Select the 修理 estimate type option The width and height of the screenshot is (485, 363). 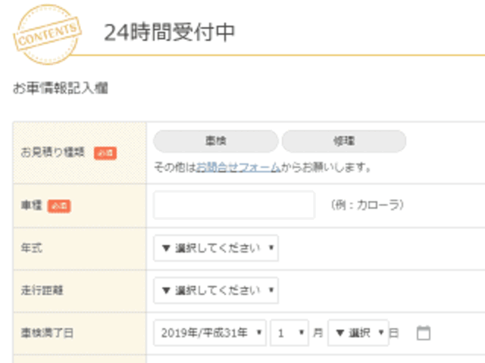(x=344, y=141)
